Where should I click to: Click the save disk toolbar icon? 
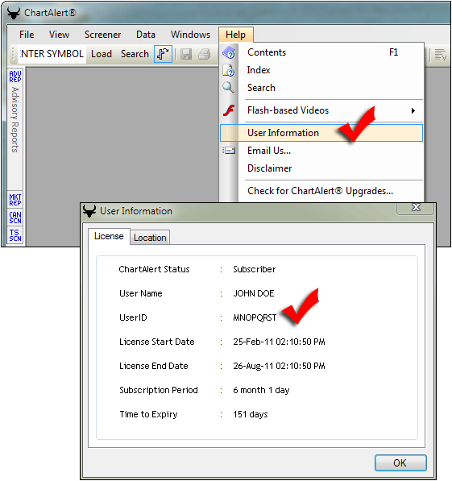point(186,54)
